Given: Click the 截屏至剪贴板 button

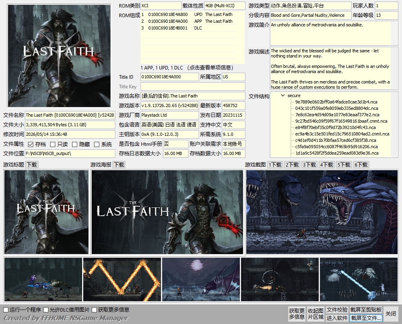Looking at the screenshot, I should coord(366,310).
